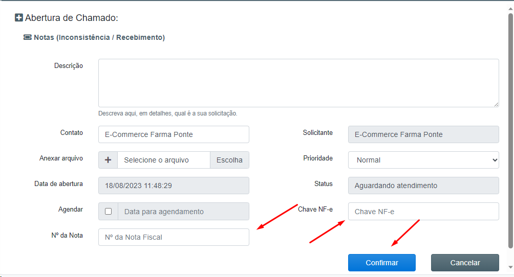This screenshot has height=277, width=514.
Task: Open the Prioridade dropdown set to Normal
Action: tap(423, 160)
